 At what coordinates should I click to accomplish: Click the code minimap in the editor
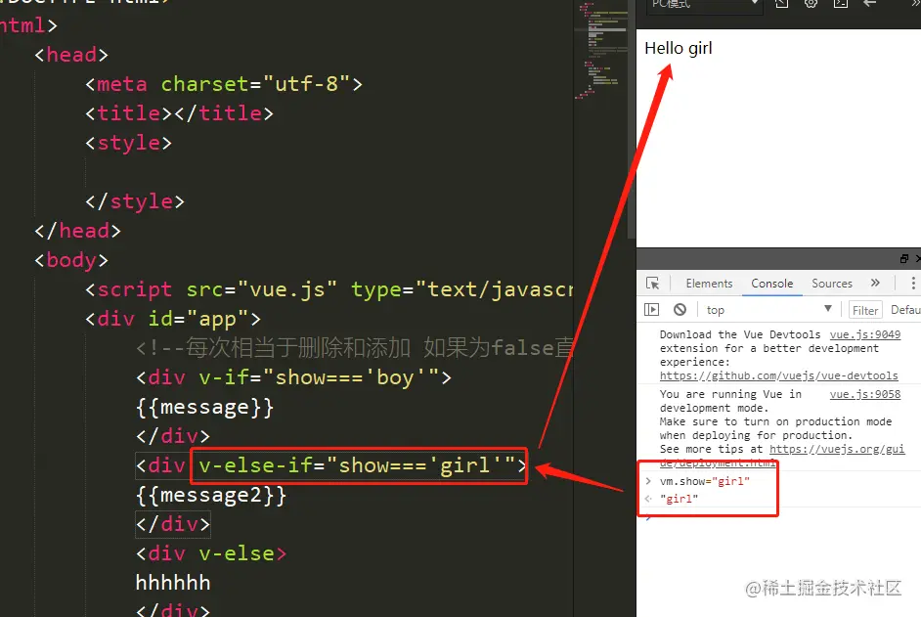click(601, 50)
